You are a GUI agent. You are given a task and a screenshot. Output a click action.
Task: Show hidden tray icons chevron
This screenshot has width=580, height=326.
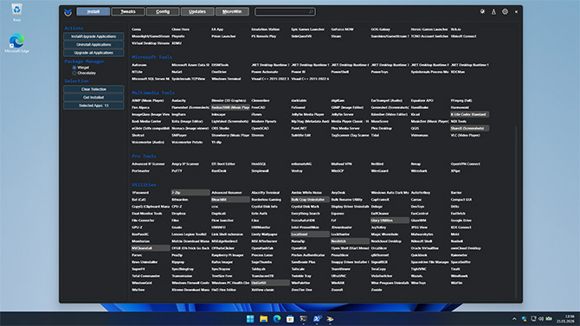click(x=514, y=318)
